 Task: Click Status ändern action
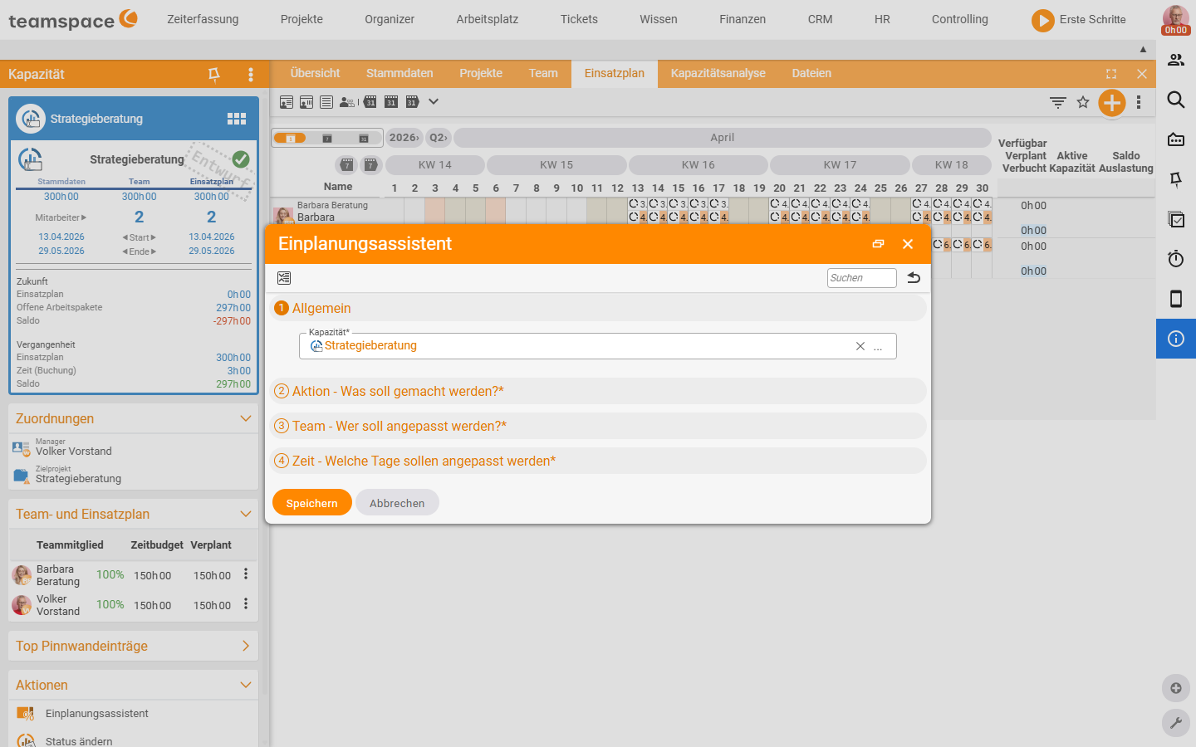79,741
